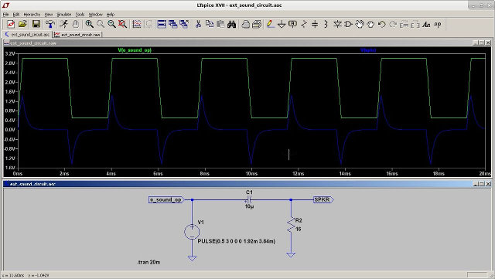
Task: Select the Move open-hand tool
Action: pyautogui.click(x=360, y=24)
